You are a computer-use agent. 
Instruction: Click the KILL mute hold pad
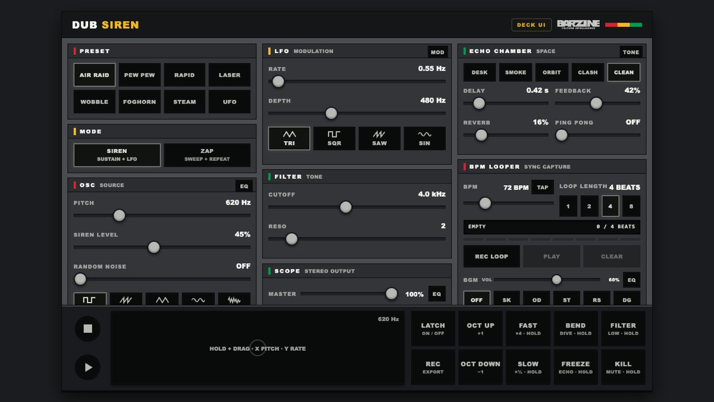coord(623,367)
